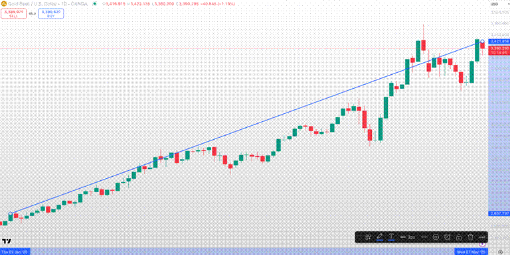The width and height of the screenshot is (510, 255).
Task: Select the trend line end anchor point
Action: (482, 42)
